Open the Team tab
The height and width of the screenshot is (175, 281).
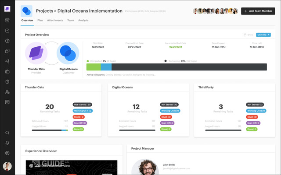pyautogui.click(x=71, y=21)
